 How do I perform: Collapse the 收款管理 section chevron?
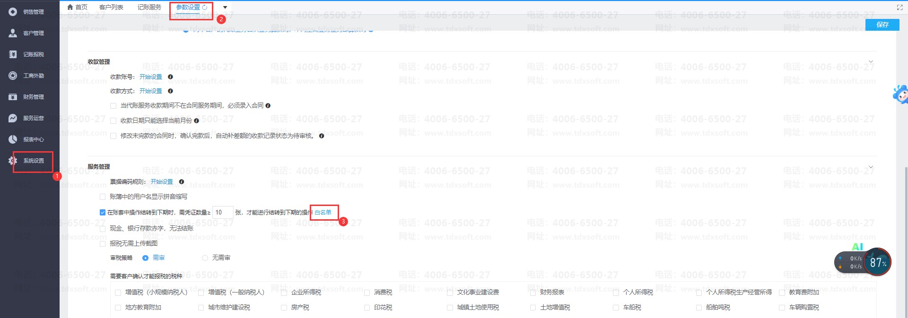click(871, 61)
